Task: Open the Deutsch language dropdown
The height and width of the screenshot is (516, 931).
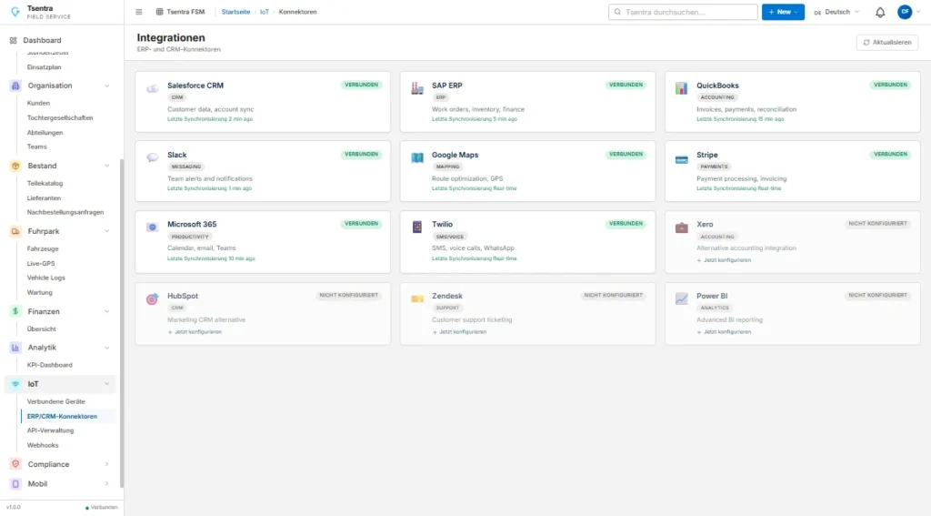Action: [836, 12]
